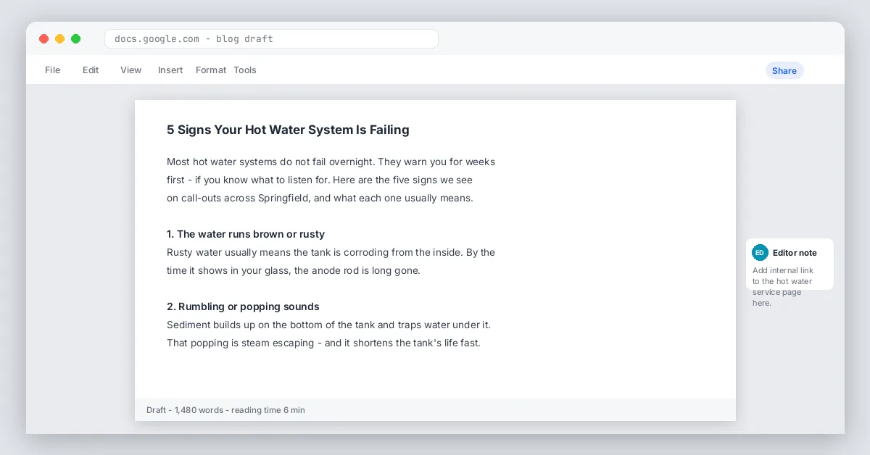Click the line starting 'first - if you know what to listen for'

pos(320,180)
